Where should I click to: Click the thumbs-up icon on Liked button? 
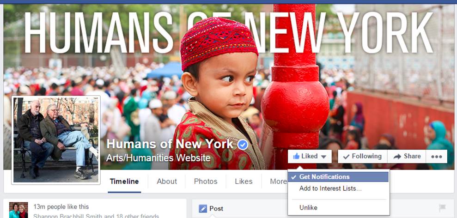click(296, 157)
